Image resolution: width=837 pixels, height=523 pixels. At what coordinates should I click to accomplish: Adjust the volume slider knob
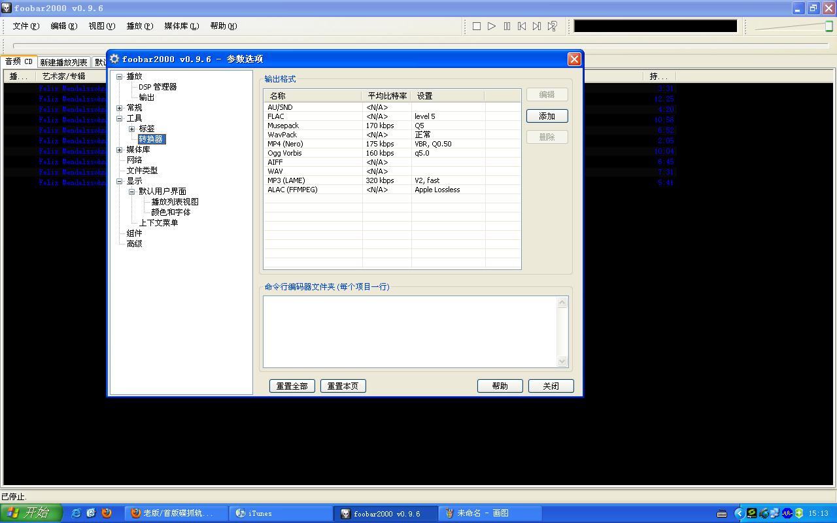(829, 26)
